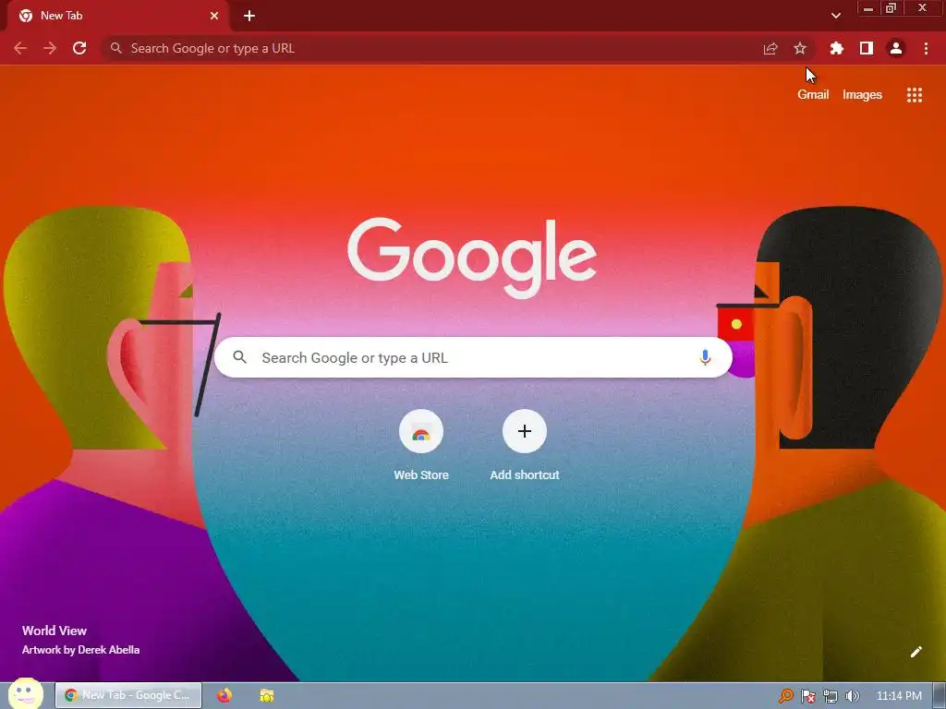Image resolution: width=946 pixels, height=709 pixels.
Task: Select the New Tab tab
Action: pos(117,16)
